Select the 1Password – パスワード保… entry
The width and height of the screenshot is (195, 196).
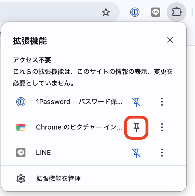79,102
